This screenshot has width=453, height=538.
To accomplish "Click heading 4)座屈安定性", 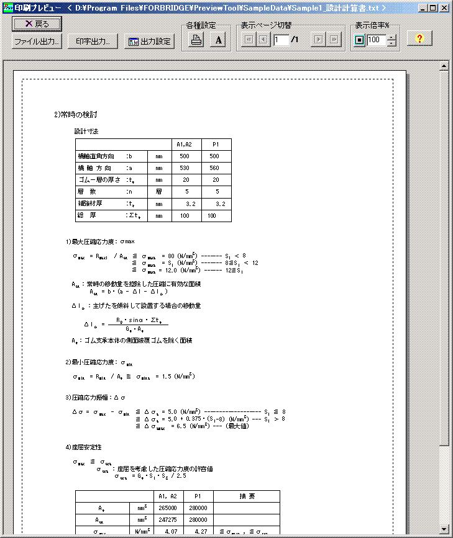I will (83, 447).
